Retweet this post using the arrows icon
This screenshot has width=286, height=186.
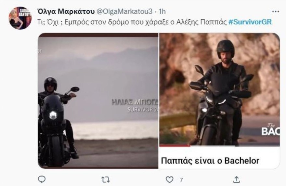click(x=106, y=179)
